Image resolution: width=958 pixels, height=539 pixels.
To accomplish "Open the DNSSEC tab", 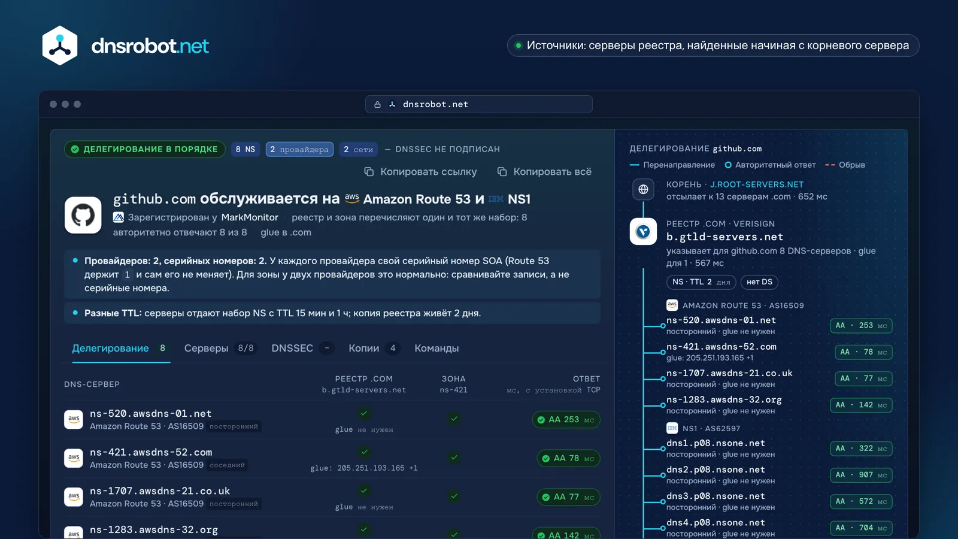I will coord(302,349).
